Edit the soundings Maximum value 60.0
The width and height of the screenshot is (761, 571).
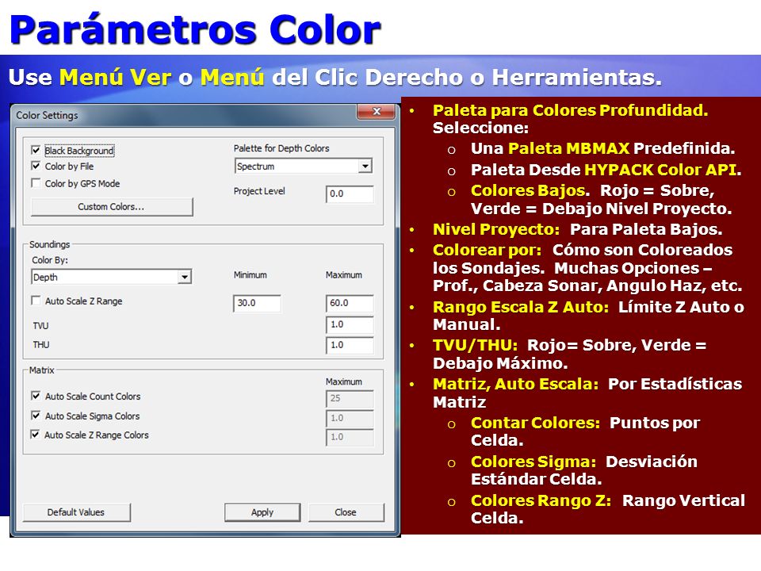(350, 303)
